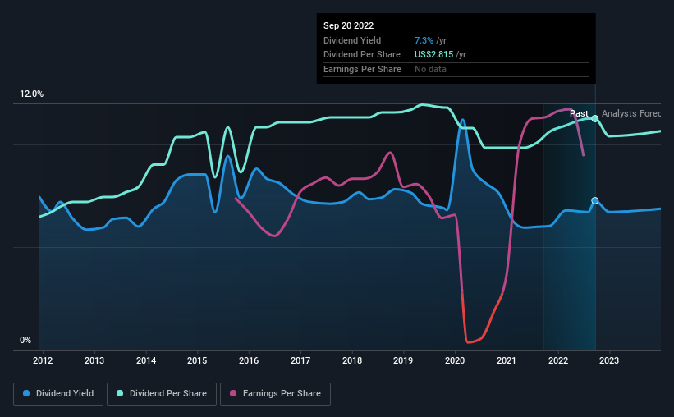Click the US$2.815 dividend per share value

(433, 55)
